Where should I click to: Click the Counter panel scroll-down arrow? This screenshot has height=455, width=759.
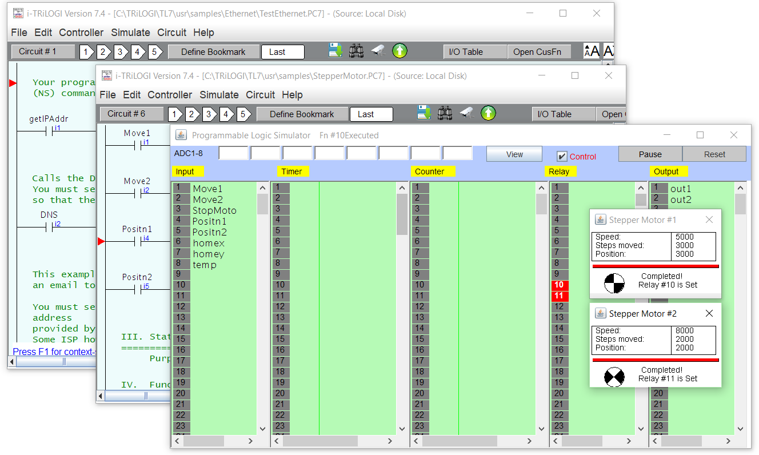541,429
